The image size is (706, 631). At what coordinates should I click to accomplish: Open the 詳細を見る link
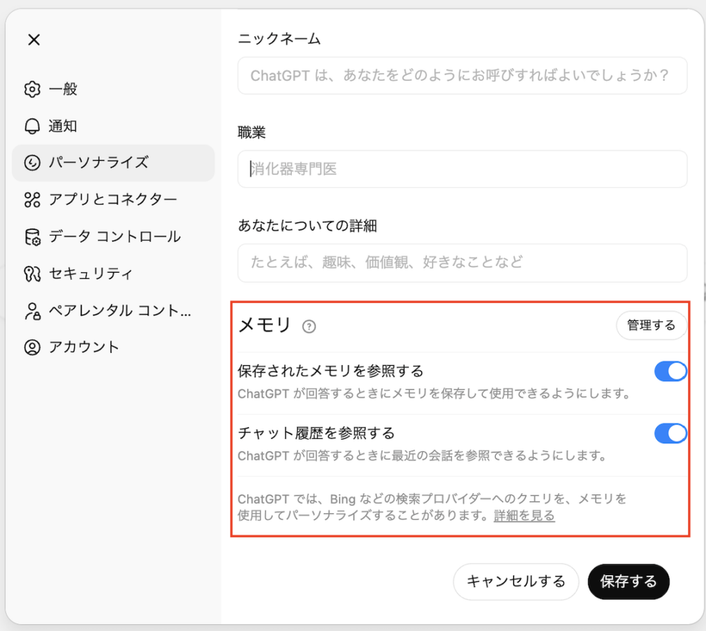click(x=524, y=515)
